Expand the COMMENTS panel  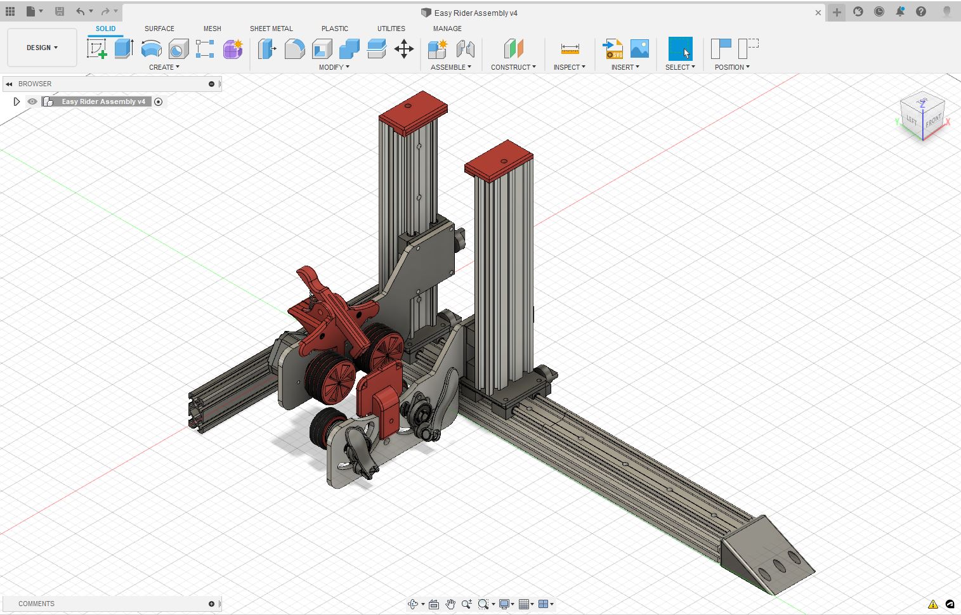pos(211,604)
